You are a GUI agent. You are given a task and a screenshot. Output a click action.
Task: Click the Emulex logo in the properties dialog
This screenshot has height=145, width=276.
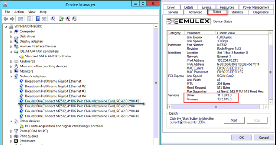[189, 21]
